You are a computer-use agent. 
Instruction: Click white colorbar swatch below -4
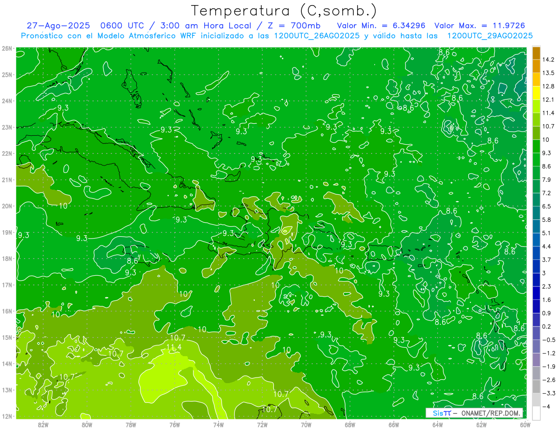pyautogui.click(x=536, y=413)
